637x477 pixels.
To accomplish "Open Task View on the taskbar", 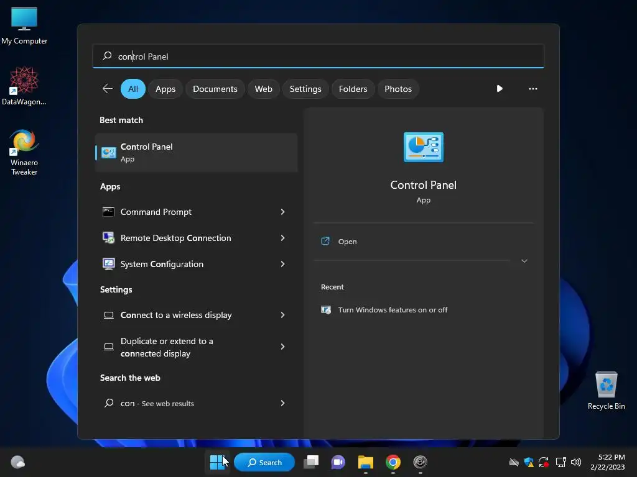I will [x=311, y=462].
